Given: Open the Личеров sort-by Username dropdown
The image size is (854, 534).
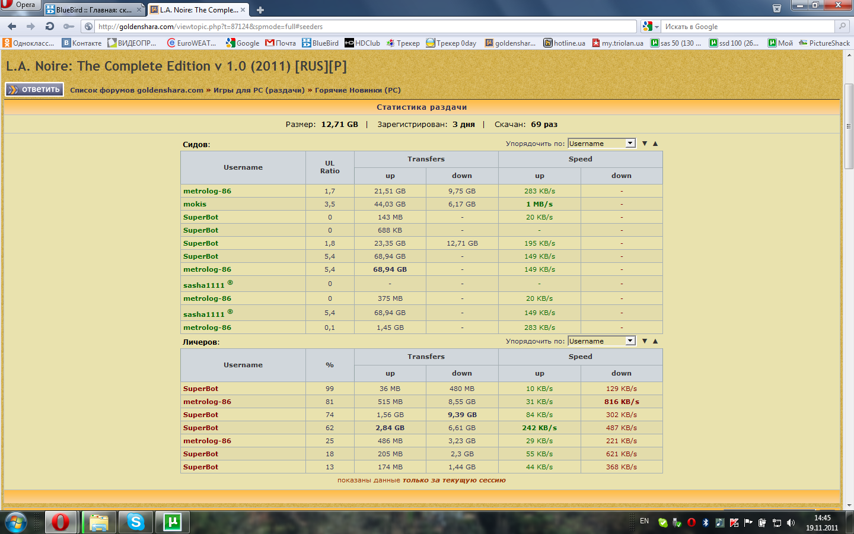Looking at the screenshot, I should tap(601, 341).
